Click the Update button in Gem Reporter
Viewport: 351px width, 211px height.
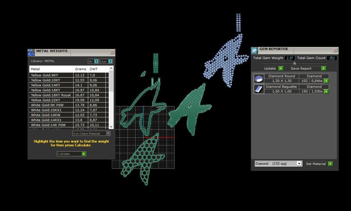pyautogui.click(x=273, y=68)
